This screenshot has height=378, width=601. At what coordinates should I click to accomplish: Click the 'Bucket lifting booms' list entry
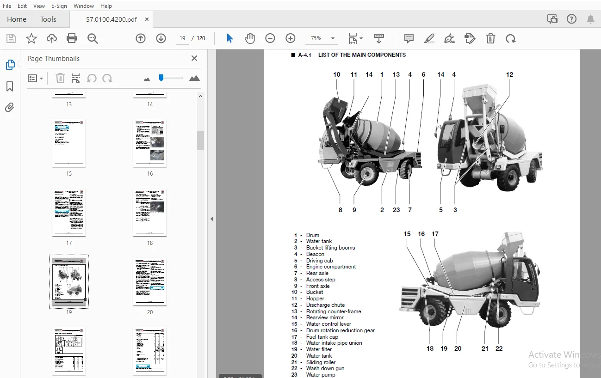[330, 248]
